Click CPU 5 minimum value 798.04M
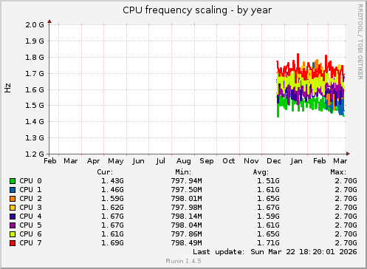This screenshot has width=367, height=269. click(x=186, y=225)
